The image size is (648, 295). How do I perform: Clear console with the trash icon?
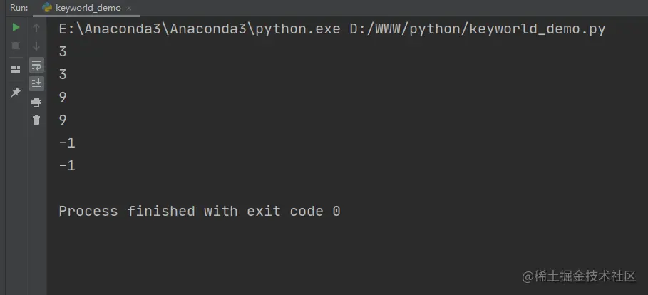pyautogui.click(x=36, y=120)
